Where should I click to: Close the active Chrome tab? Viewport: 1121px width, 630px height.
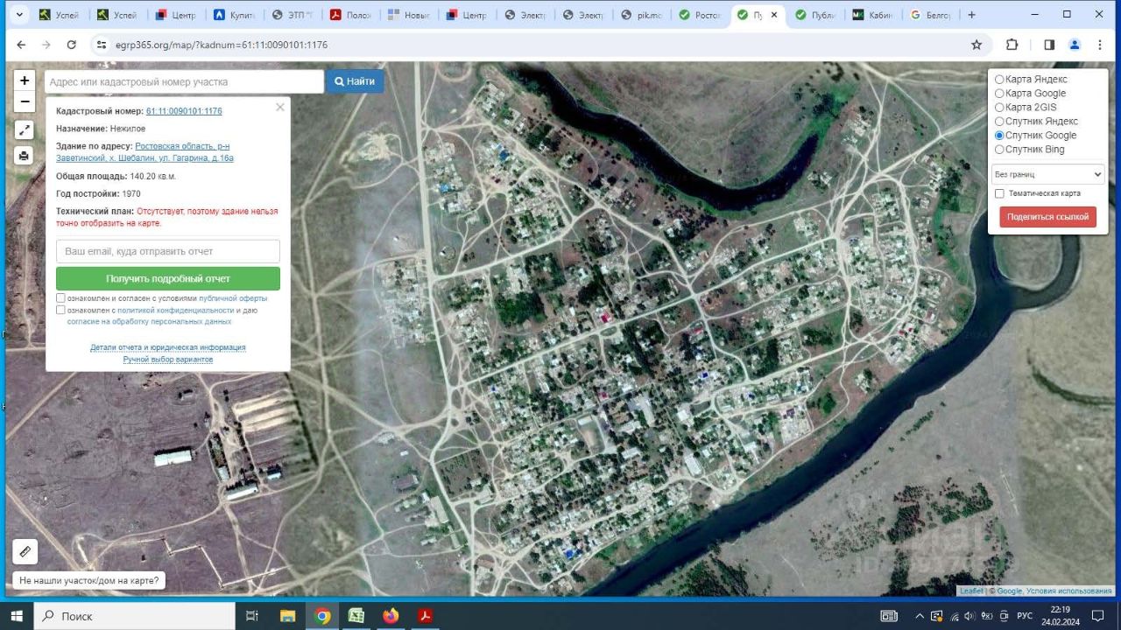pyautogui.click(x=774, y=15)
